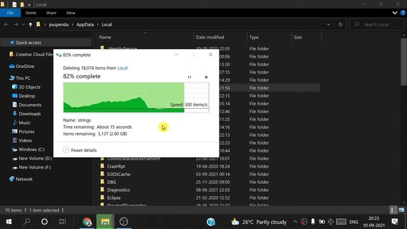Sort by the Name column header
407x229 pixels.
105,37
